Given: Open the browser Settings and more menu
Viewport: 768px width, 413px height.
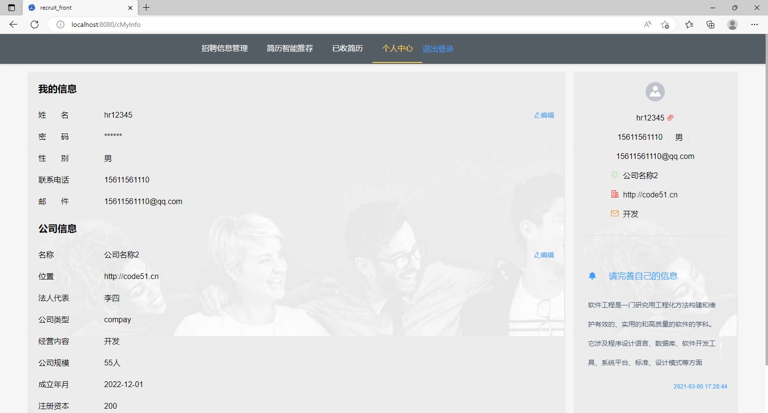Looking at the screenshot, I should point(755,24).
